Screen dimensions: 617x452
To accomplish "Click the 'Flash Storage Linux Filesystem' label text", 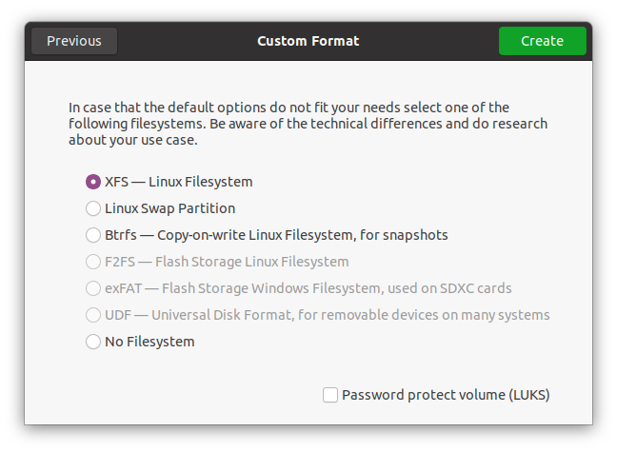I will pyautogui.click(x=227, y=262).
